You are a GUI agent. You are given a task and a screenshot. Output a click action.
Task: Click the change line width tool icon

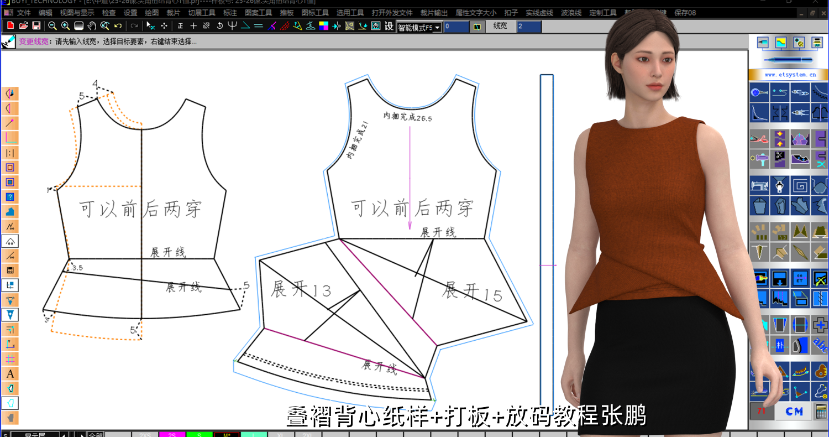coord(8,41)
